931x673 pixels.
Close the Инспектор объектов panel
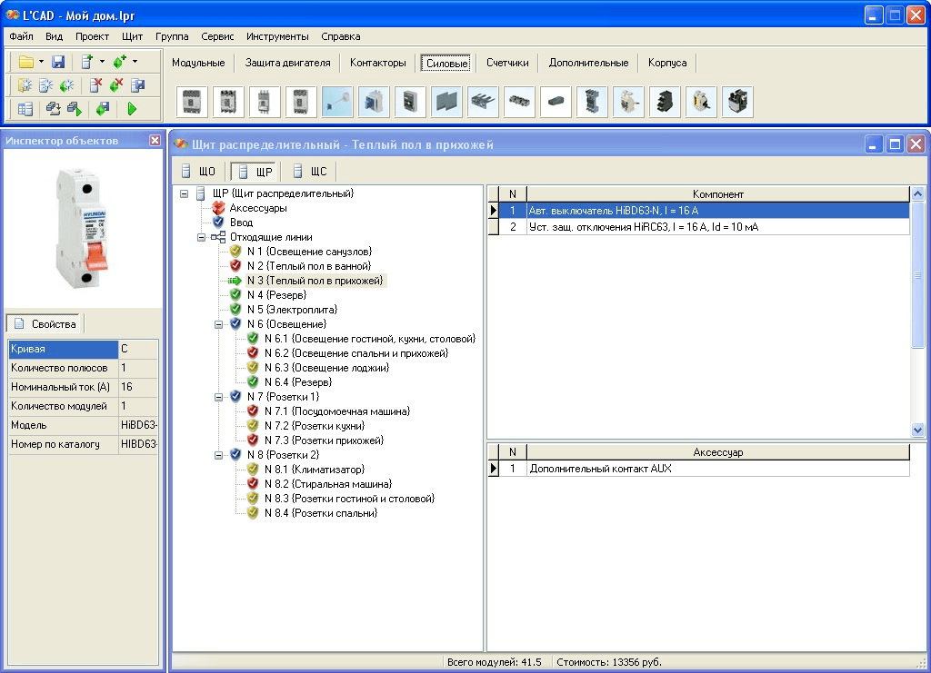click(x=155, y=141)
